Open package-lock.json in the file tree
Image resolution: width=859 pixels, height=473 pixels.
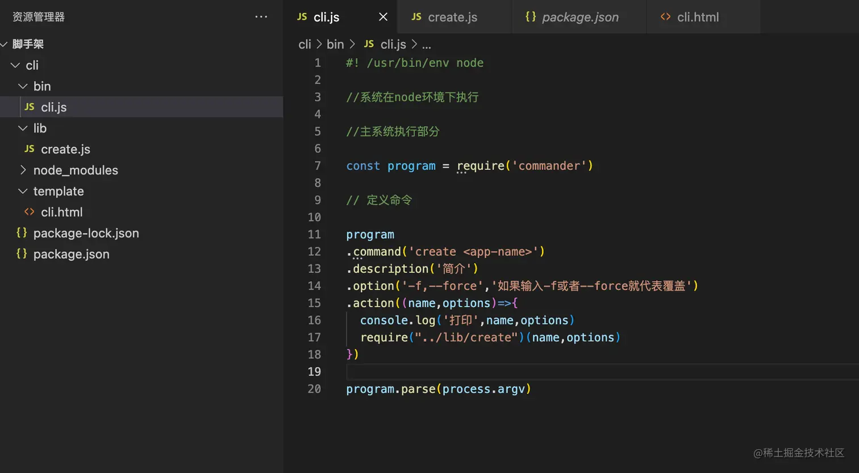pyautogui.click(x=141, y=233)
